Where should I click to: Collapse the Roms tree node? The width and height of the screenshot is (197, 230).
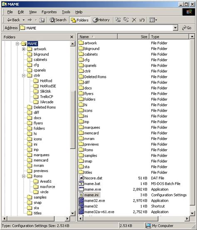tap(24, 176)
